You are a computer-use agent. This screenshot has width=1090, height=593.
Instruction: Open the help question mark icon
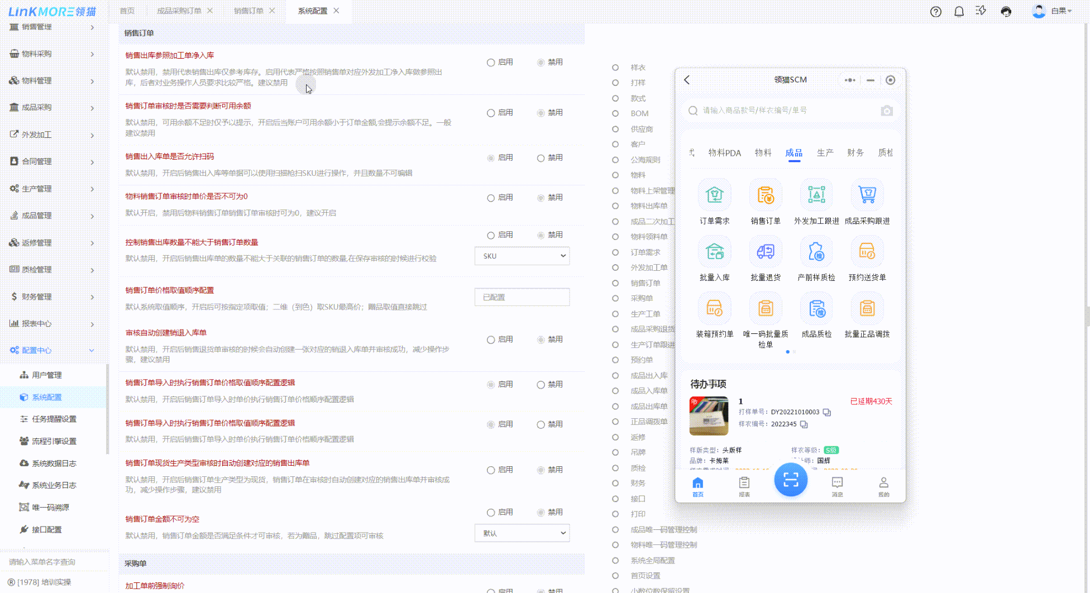coord(936,12)
